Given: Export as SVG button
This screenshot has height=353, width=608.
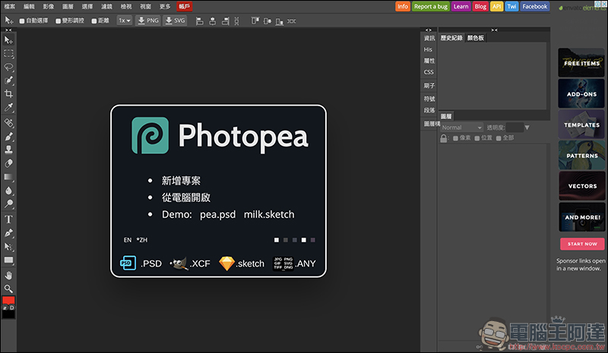Looking at the screenshot, I should coord(175,20).
